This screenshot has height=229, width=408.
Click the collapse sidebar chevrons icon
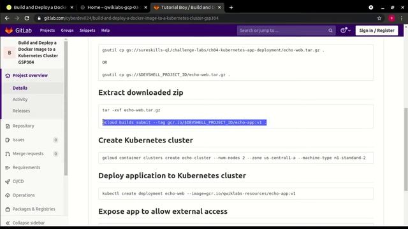coord(8,223)
